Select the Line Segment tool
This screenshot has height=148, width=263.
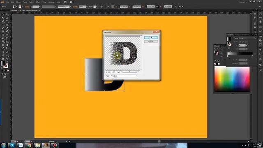[x=3, y=25]
